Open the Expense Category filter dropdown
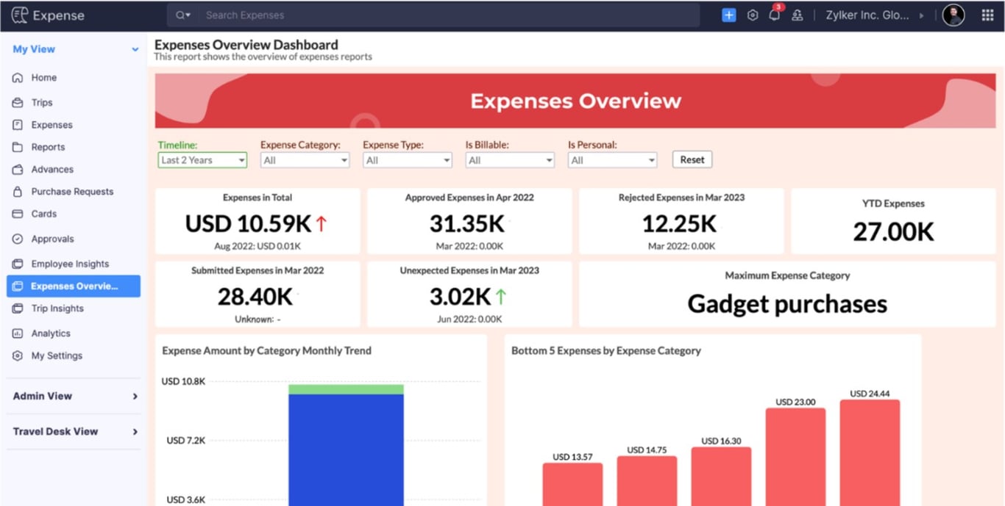This screenshot has height=506, width=1005. coord(305,159)
